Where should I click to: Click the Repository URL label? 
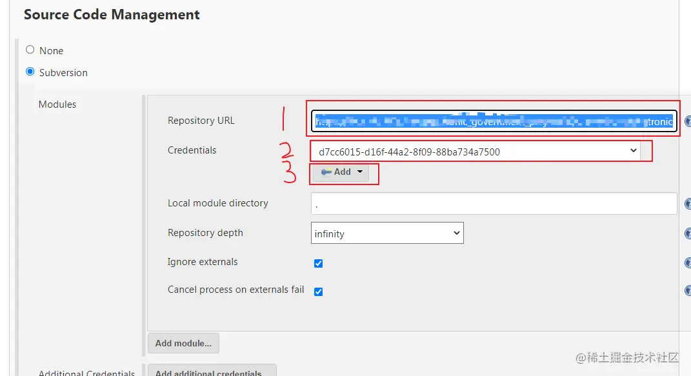click(x=201, y=121)
